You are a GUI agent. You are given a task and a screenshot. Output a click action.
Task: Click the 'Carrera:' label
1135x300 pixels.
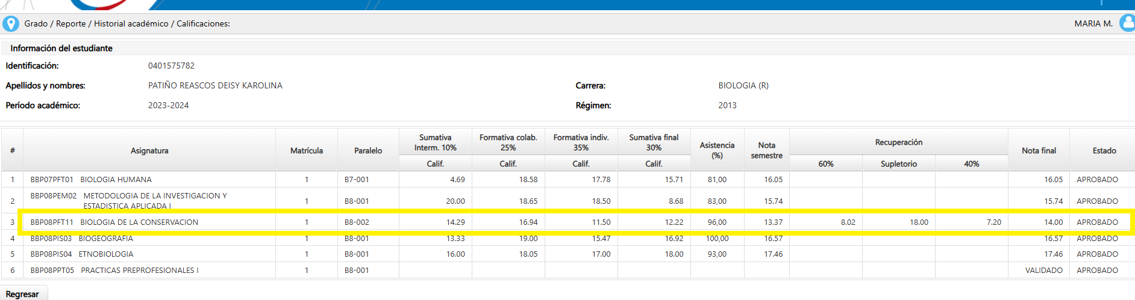[x=590, y=85]
